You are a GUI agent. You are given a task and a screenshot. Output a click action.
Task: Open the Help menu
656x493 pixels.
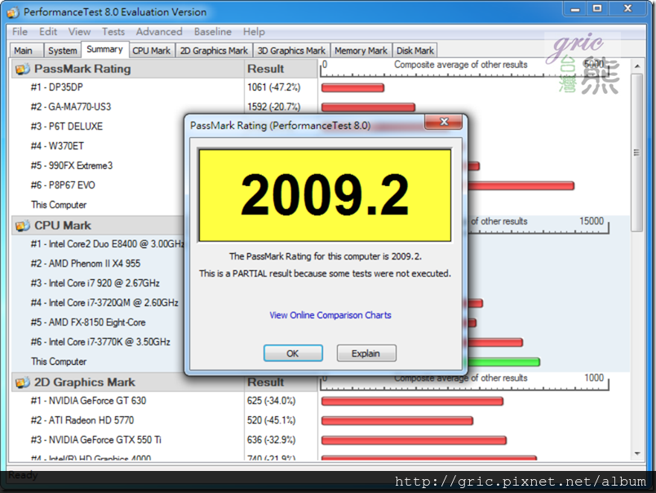pos(254,32)
